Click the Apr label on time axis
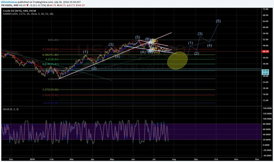 tap(92, 159)
